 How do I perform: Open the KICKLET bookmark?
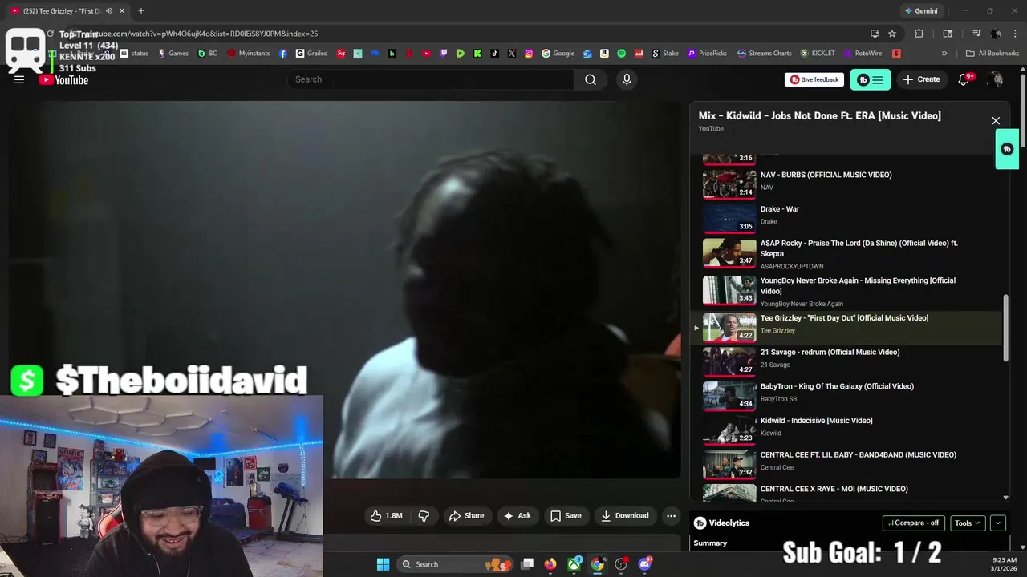[818, 54]
